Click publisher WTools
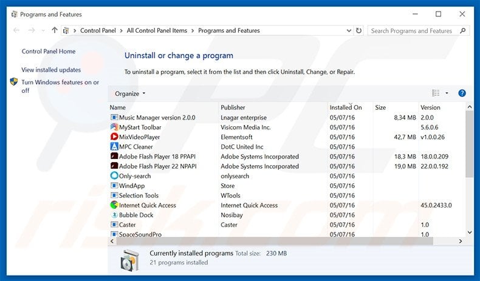Screen dimensions: 480x281 tap(230, 195)
